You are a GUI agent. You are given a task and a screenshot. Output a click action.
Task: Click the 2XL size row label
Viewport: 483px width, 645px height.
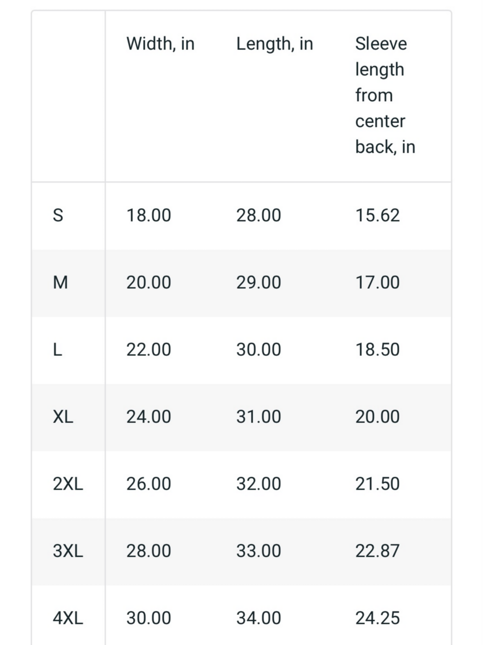68,484
